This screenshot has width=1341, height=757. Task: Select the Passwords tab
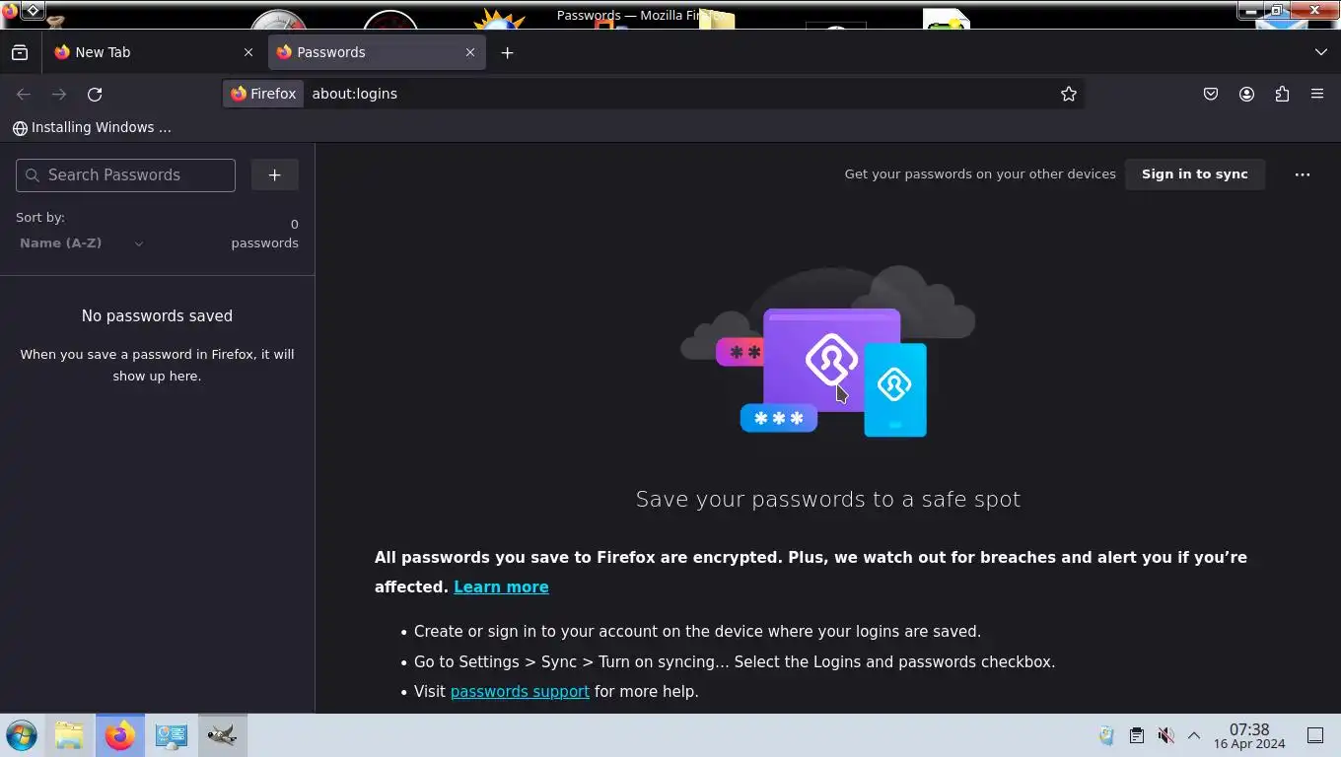point(376,52)
